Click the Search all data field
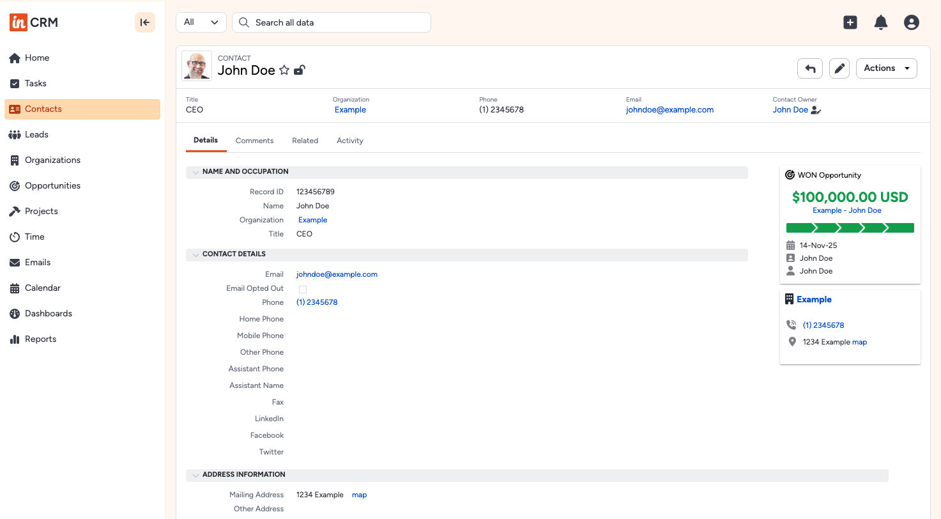The width and height of the screenshot is (941, 519). tap(331, 22)
